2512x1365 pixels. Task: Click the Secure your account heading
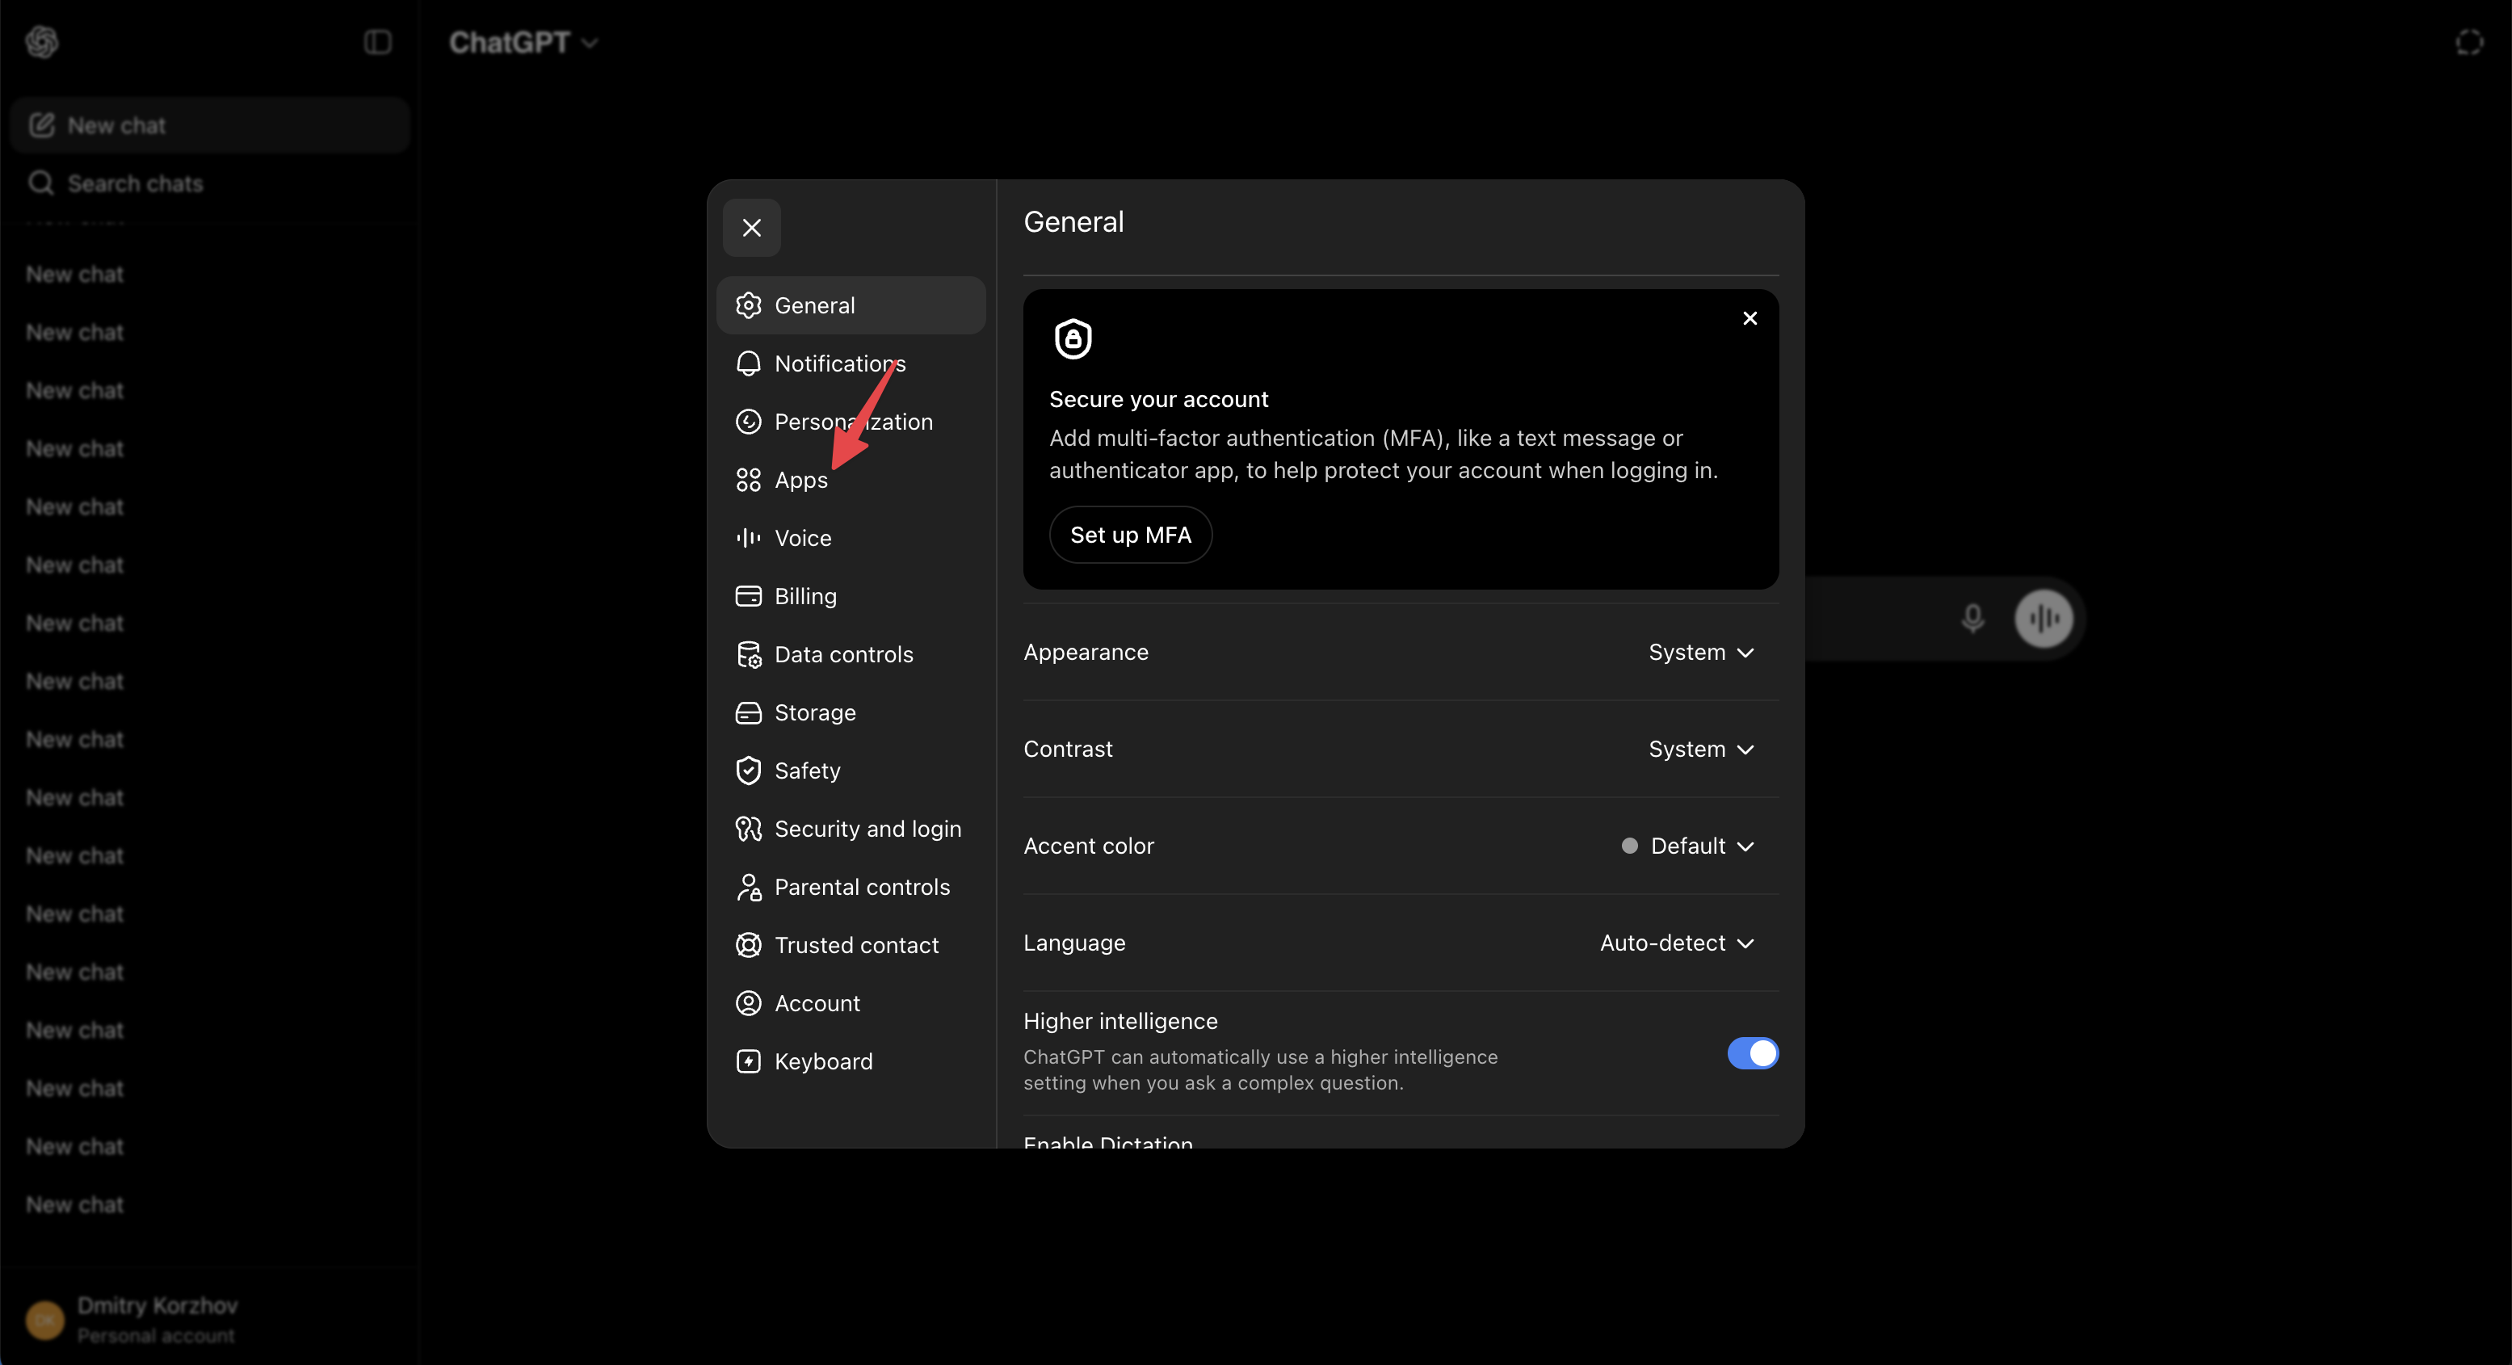[x=1158, y=399]
